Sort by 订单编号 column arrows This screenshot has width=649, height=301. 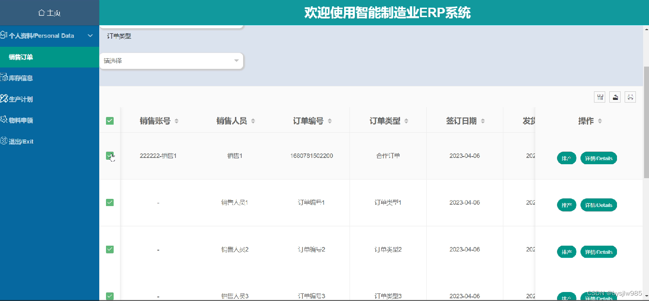[x=330, y=121]
